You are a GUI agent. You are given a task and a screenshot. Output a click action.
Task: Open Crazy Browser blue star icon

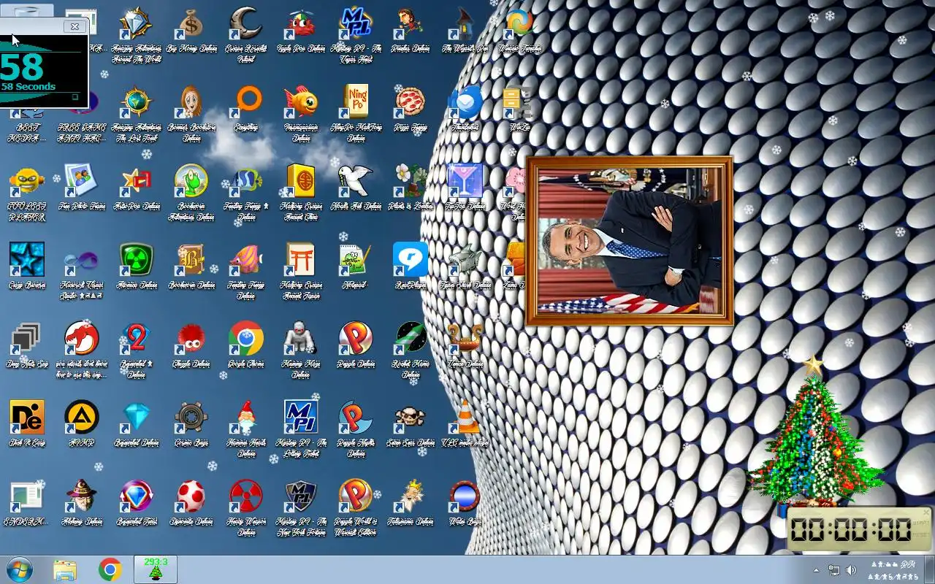[x=27, y=260]
